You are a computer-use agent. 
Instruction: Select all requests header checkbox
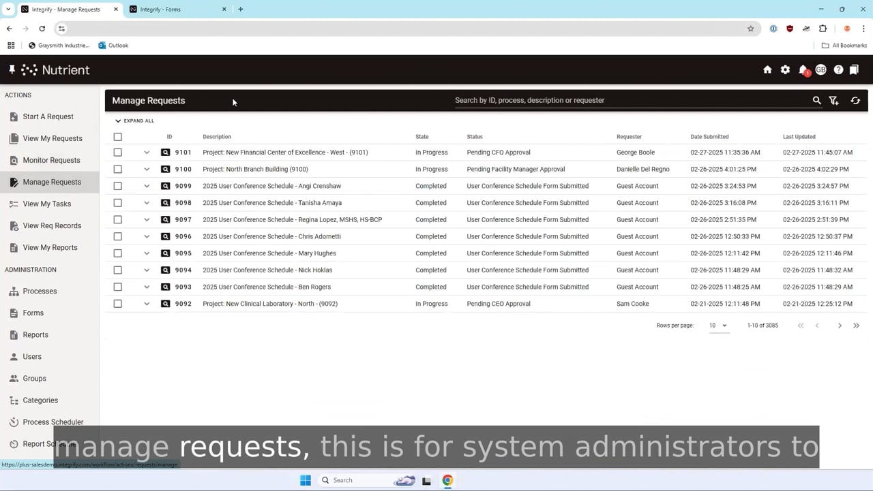[117, 137]
